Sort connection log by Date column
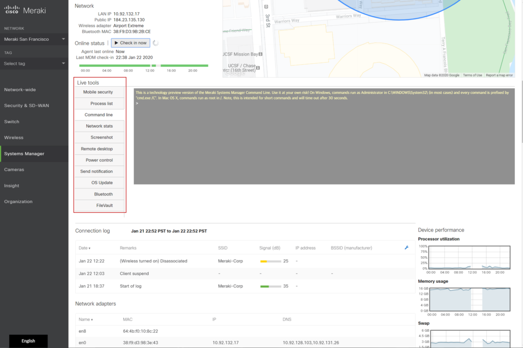 (x=84, y=248)
